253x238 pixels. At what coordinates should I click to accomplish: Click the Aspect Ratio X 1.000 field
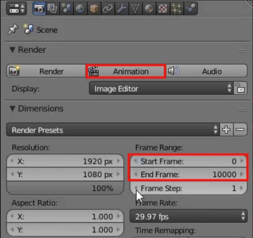(x=65, y=216)
